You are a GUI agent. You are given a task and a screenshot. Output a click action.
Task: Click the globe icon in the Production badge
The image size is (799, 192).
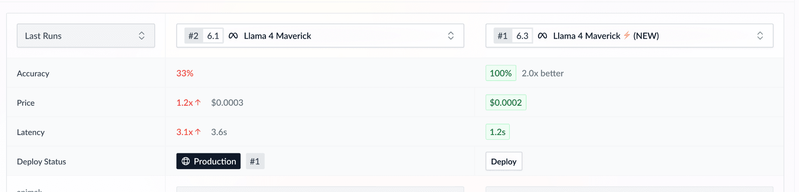click(x=186, y=161)
